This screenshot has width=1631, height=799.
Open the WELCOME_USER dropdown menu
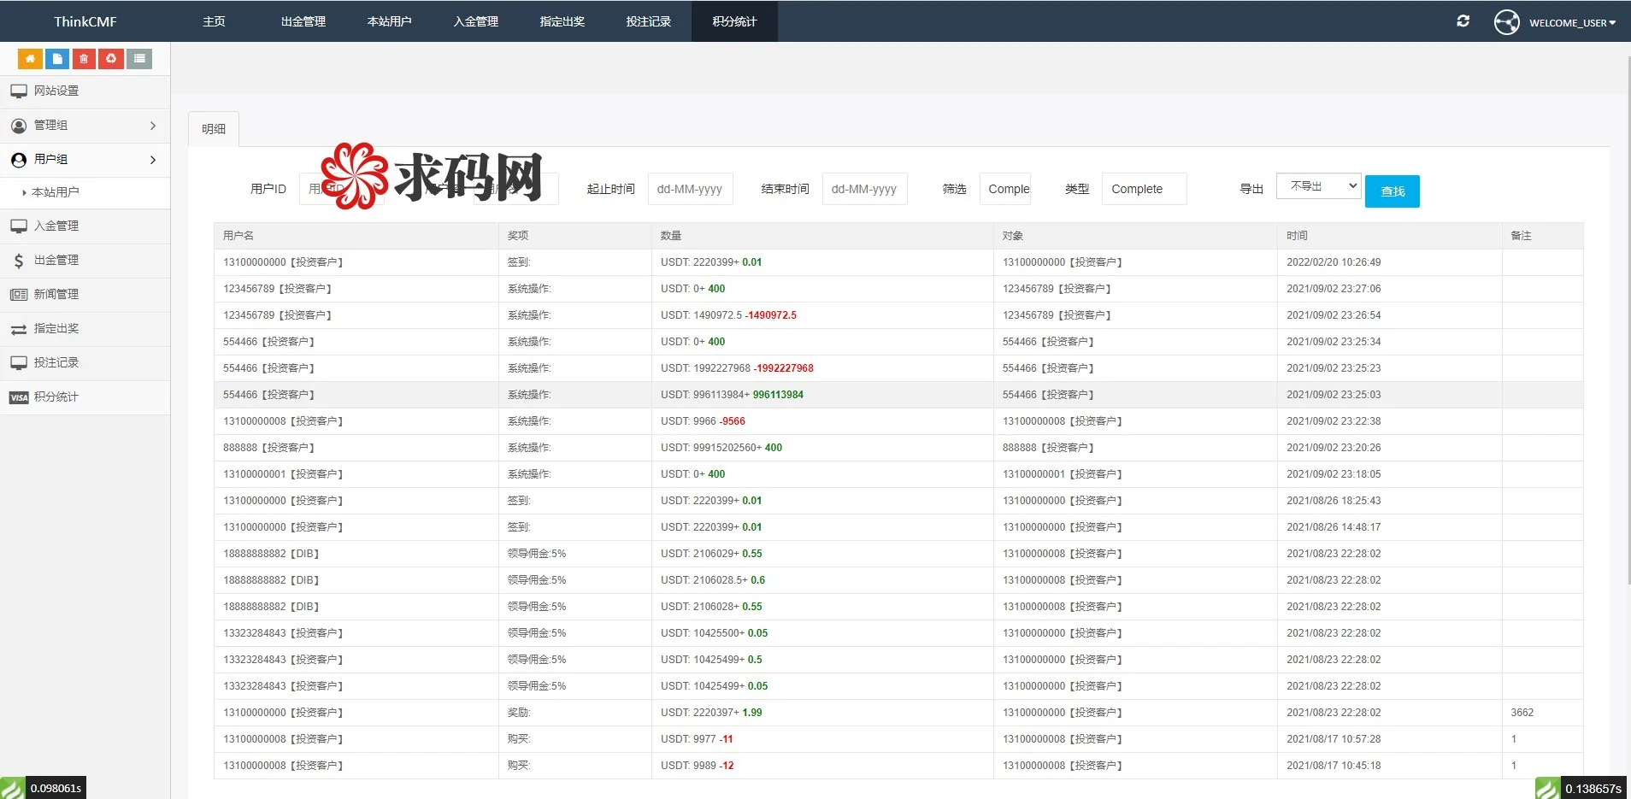point(1571,23)
